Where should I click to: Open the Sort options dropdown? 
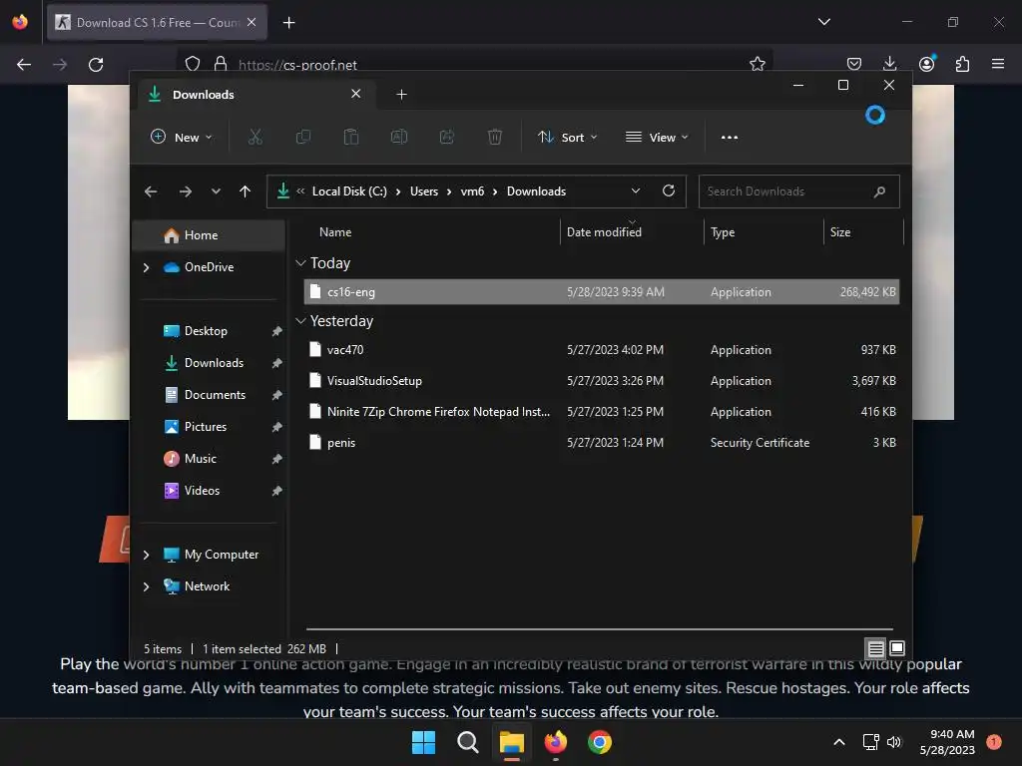(567, 138)
